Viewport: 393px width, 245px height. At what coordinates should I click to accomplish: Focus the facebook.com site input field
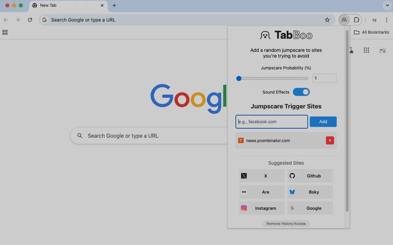[x=272, y=122]
